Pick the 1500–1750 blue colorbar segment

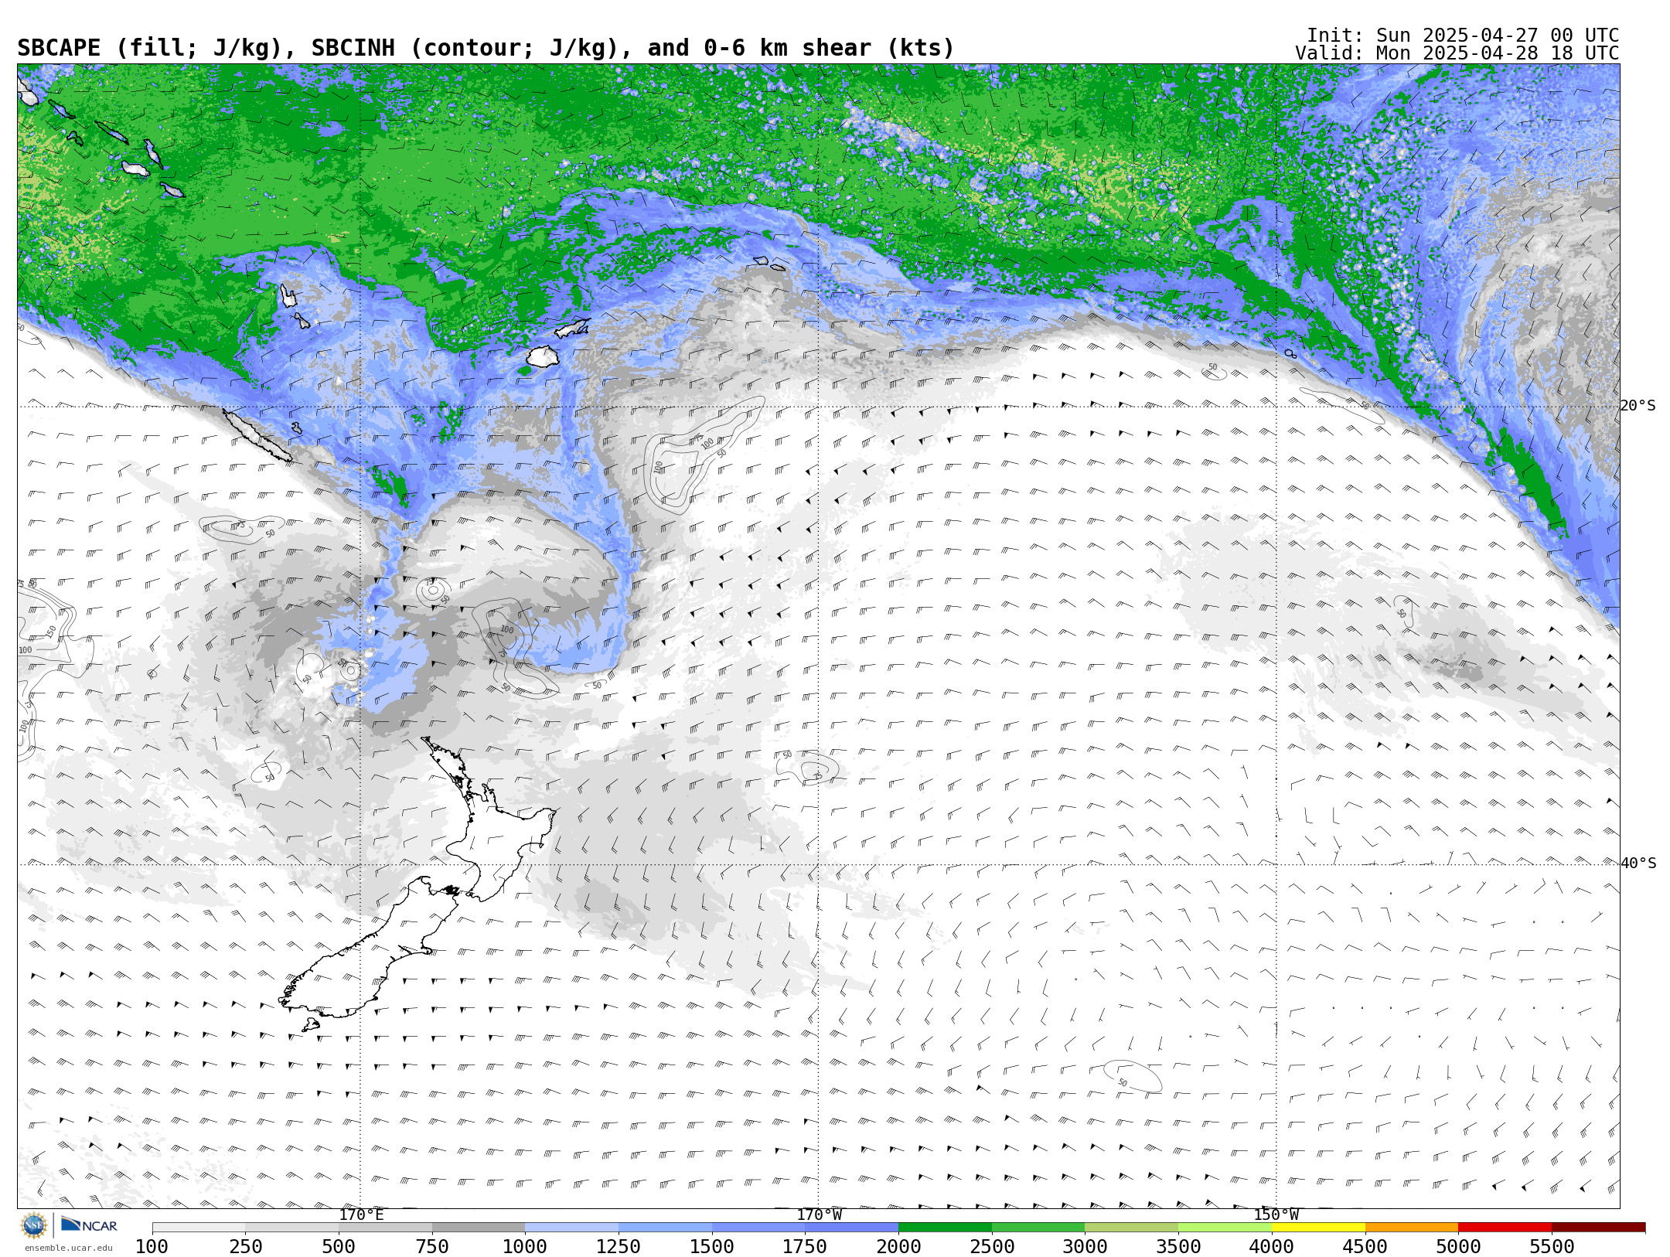pyautogui.click(x=758, y=1228)
